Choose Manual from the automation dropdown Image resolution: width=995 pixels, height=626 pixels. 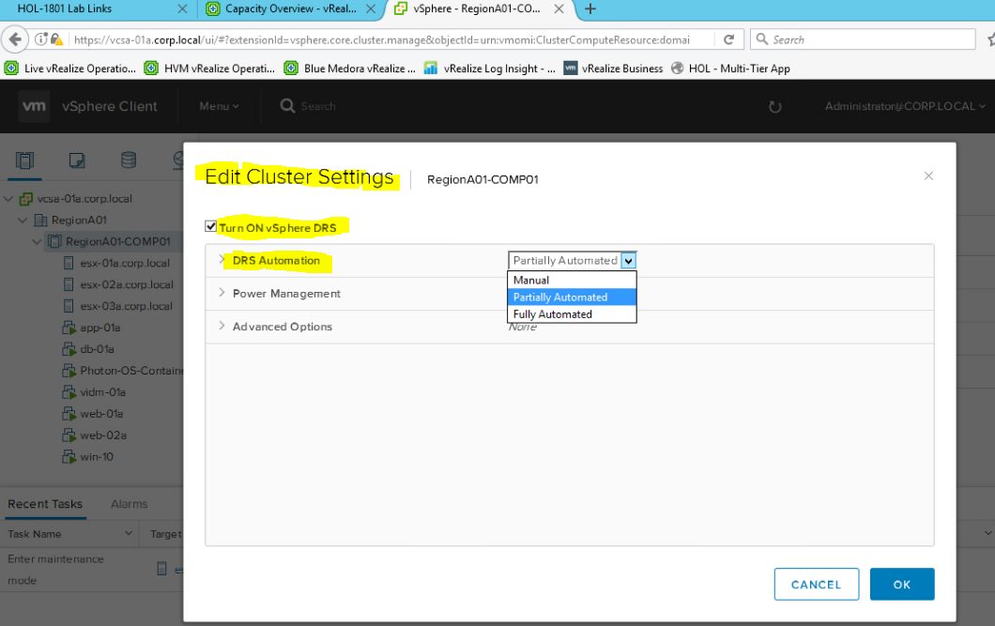pyautogui.click(x=572, y=280)
